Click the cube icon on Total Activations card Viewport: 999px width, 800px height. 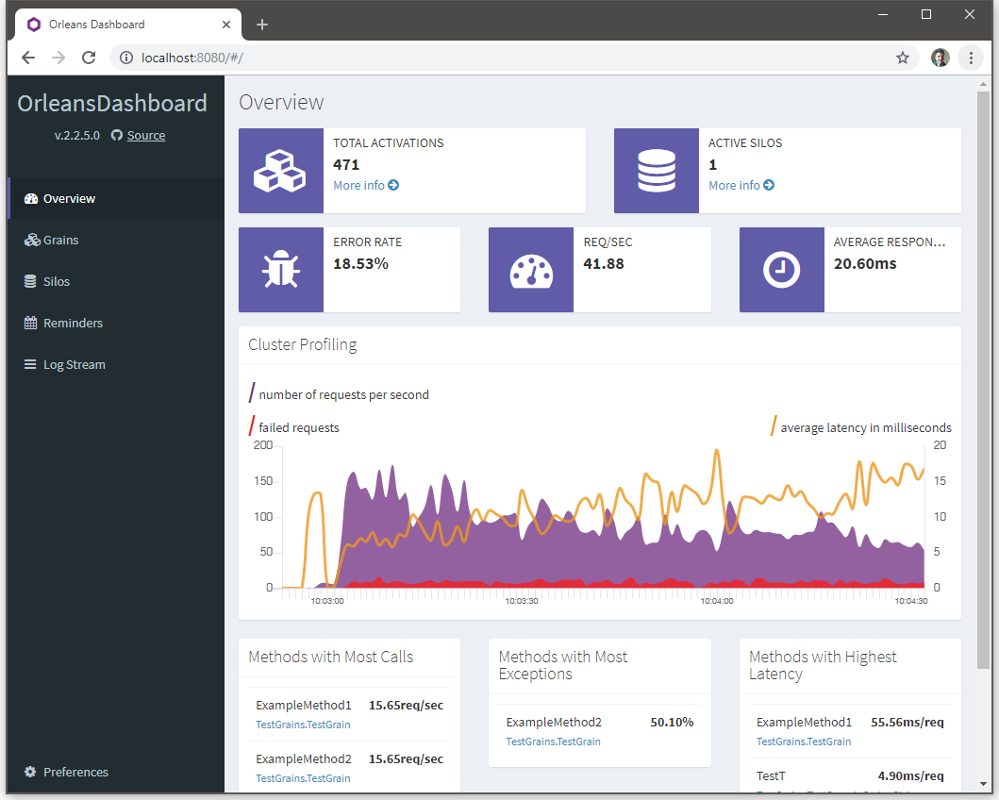[x=280, y=171]
